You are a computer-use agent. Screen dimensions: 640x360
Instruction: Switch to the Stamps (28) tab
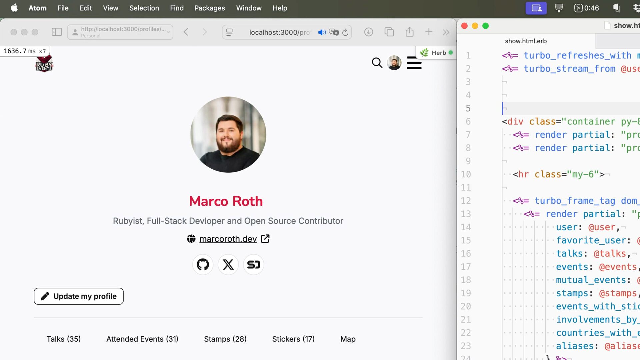coord(225,339)
